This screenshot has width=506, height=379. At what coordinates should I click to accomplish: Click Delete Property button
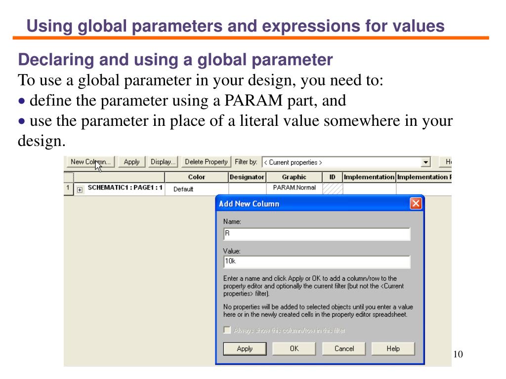click(x=206, y=162)
